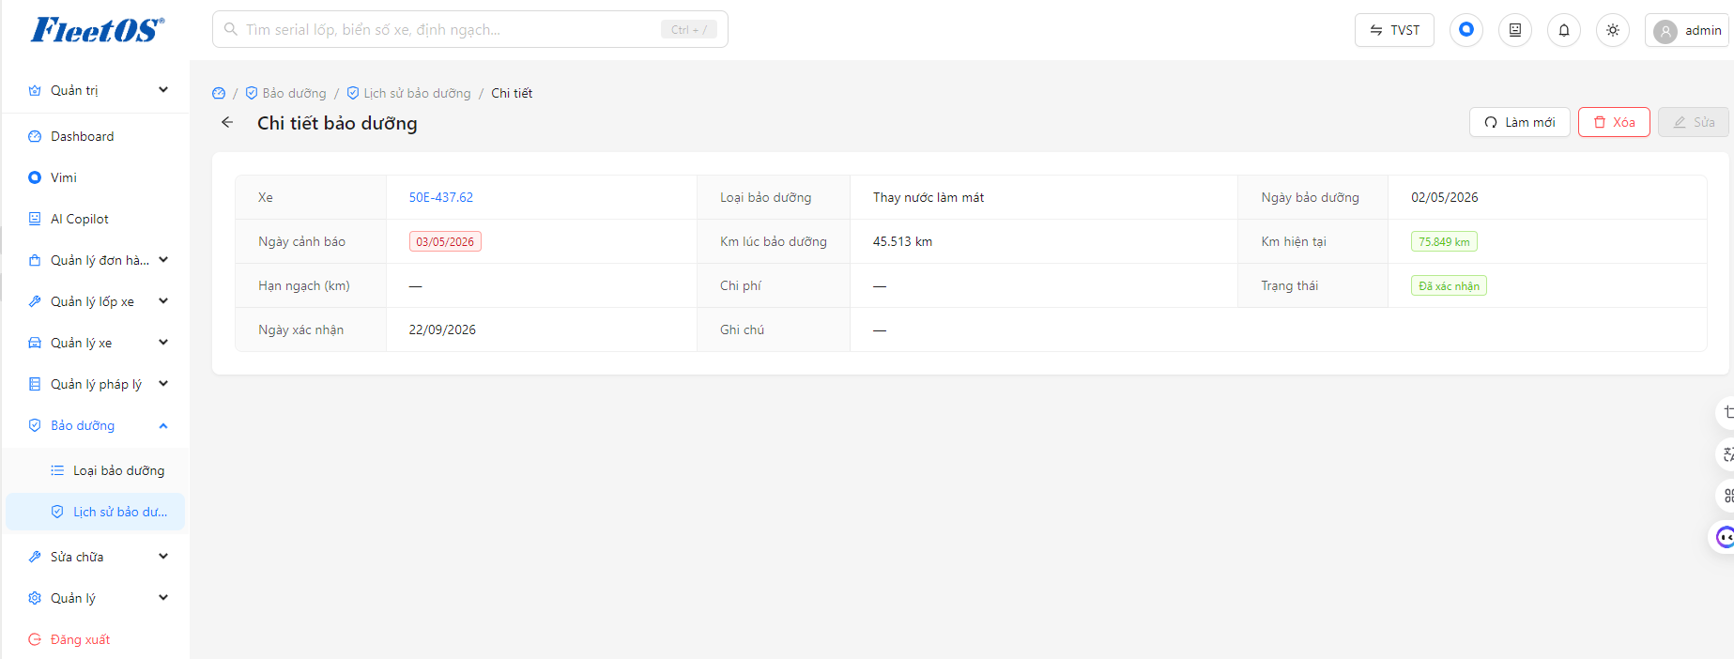1734x659 pixels.
Task: Click the back arrow beside Chi tiết bảo dưỡng
Action: 227,122
